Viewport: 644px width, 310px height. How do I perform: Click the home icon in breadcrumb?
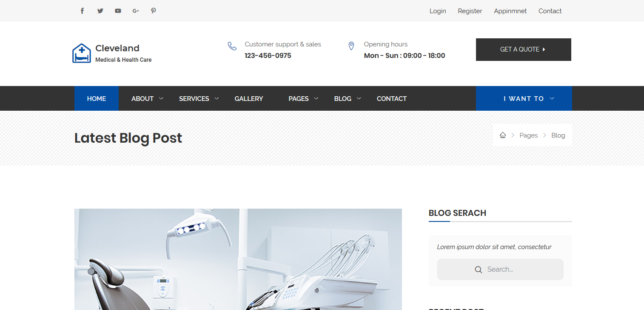(503, 135)
